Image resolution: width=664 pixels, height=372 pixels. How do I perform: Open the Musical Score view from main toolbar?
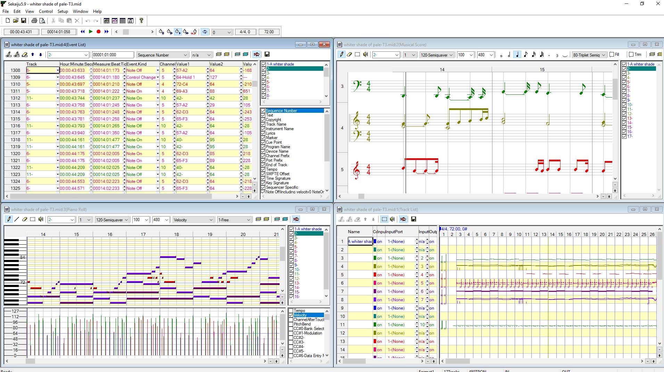click(130, 20)
